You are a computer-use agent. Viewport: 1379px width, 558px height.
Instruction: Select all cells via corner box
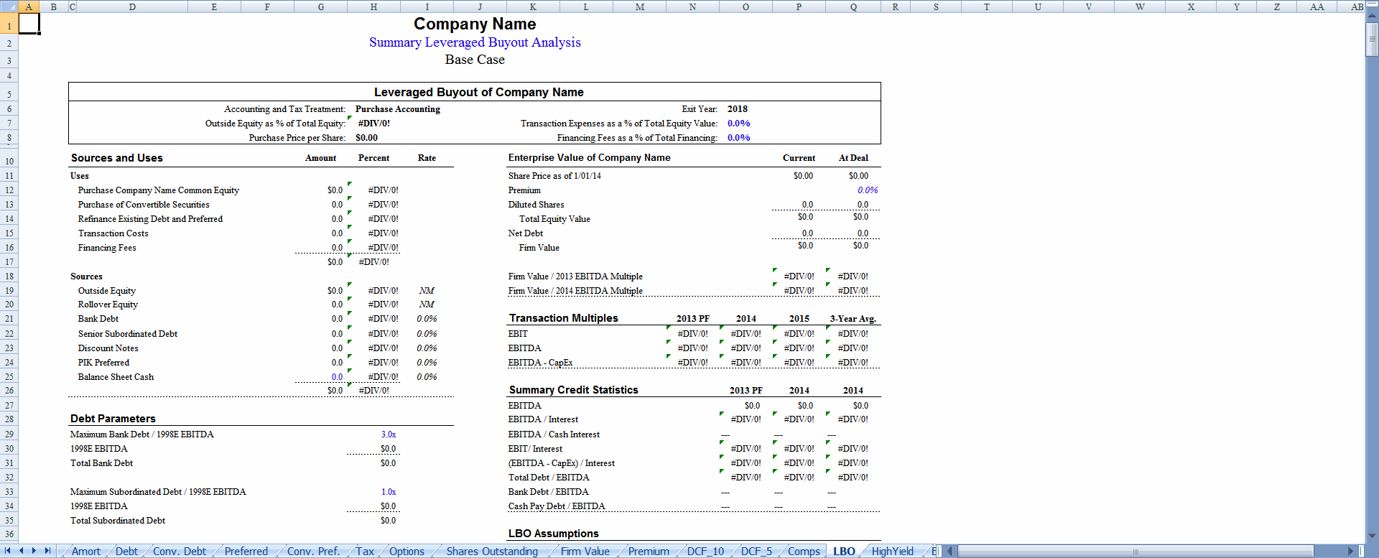(x=9, y=6)
